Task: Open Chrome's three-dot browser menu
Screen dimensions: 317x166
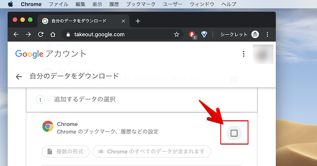Action: click(x=267, y=35)
